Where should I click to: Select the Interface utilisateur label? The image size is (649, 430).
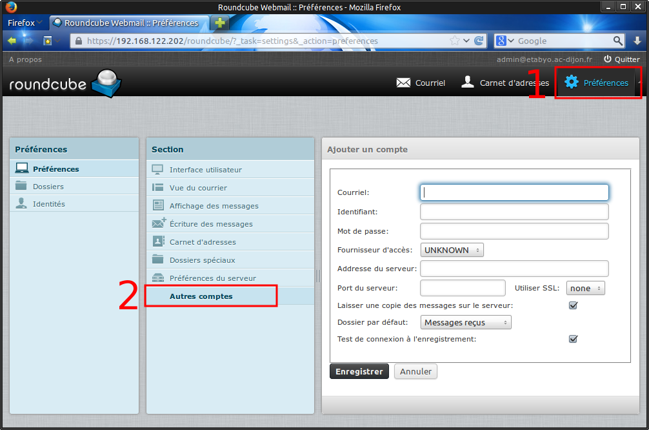tap(206, 170)
